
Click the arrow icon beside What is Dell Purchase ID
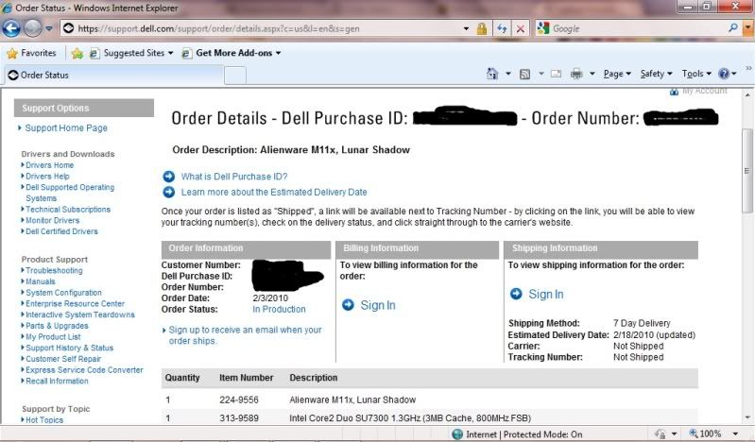168,177
